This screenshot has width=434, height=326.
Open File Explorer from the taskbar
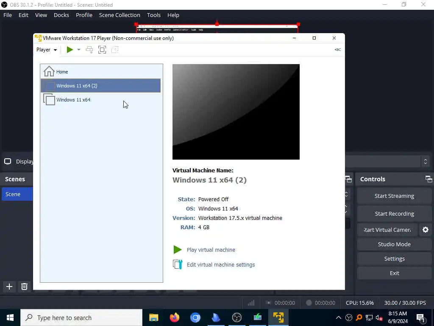click(153, 318)
